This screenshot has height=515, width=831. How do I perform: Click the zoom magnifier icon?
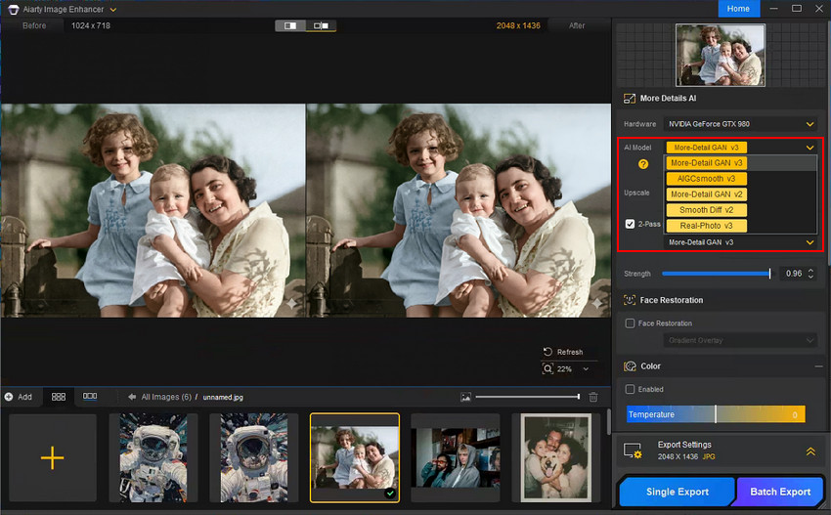(x=547, y=368)
